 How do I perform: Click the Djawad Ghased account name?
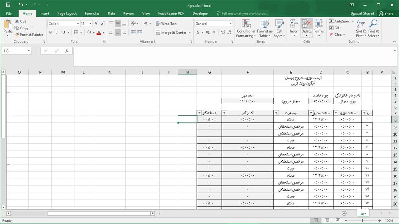coord(362,14)
